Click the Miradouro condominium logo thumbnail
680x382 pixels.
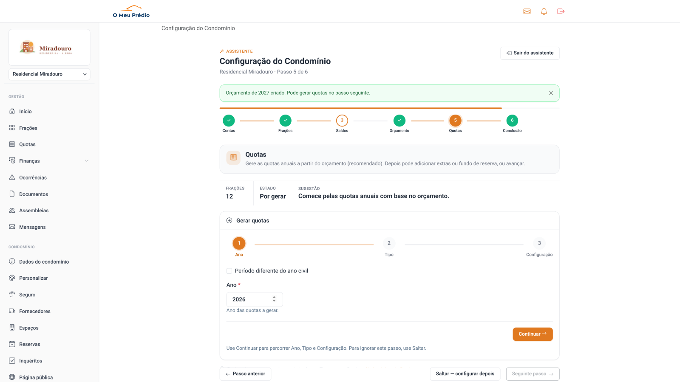pos(49,47)
